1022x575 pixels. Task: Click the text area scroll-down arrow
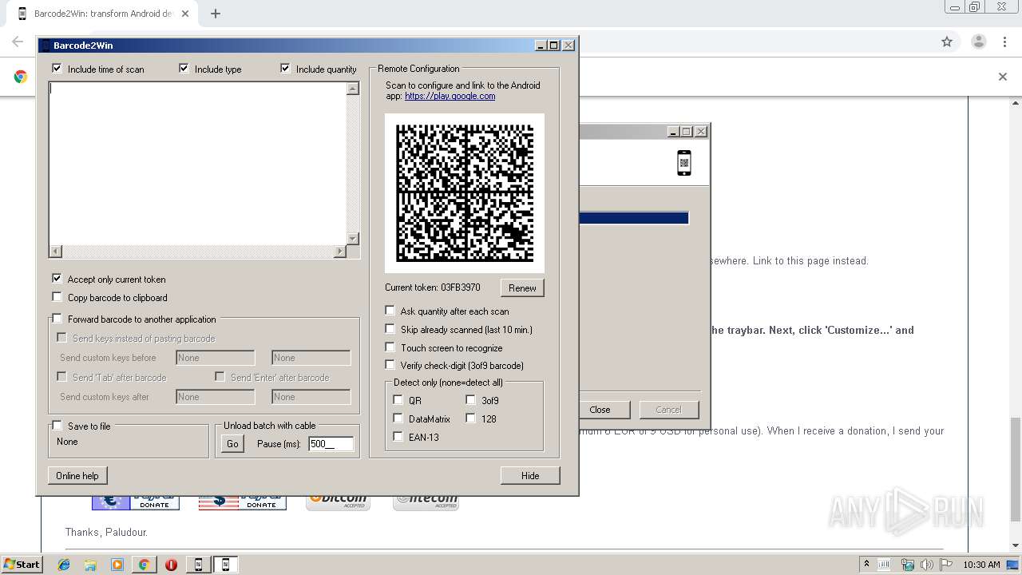tap(353, 239)
